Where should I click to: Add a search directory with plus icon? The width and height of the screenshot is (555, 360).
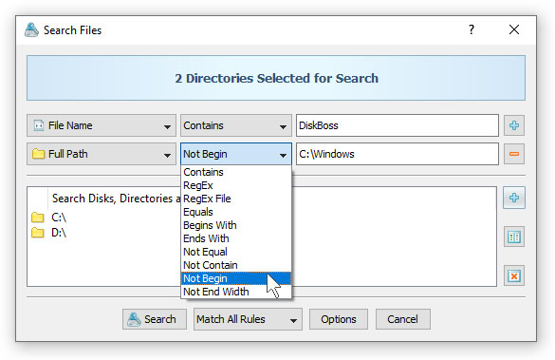point(514,198)
